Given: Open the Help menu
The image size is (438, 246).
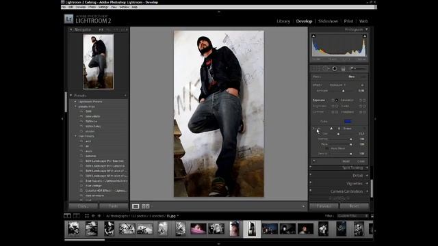Looking at the screenshot, I should (135, 7).
